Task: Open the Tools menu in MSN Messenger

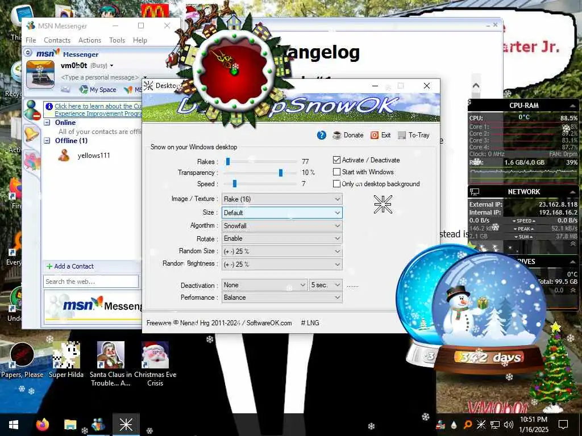Action: [117, 40]
